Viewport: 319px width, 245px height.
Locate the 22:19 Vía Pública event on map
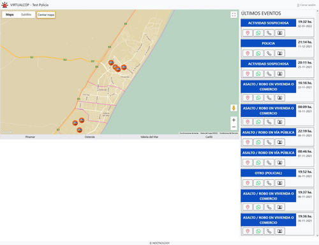(x=248, y=142)
